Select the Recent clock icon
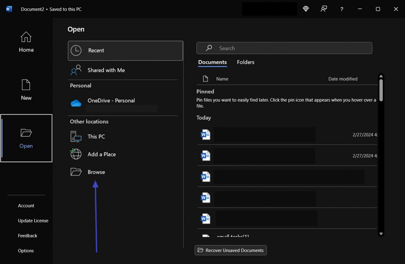 point(76,51)
